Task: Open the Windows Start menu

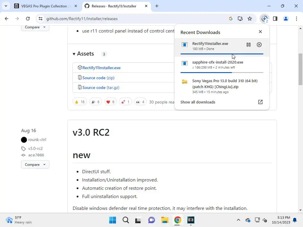Action: coord(112,220)
